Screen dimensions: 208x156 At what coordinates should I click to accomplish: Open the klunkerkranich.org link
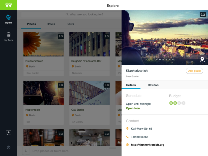[x=147, y=145]
